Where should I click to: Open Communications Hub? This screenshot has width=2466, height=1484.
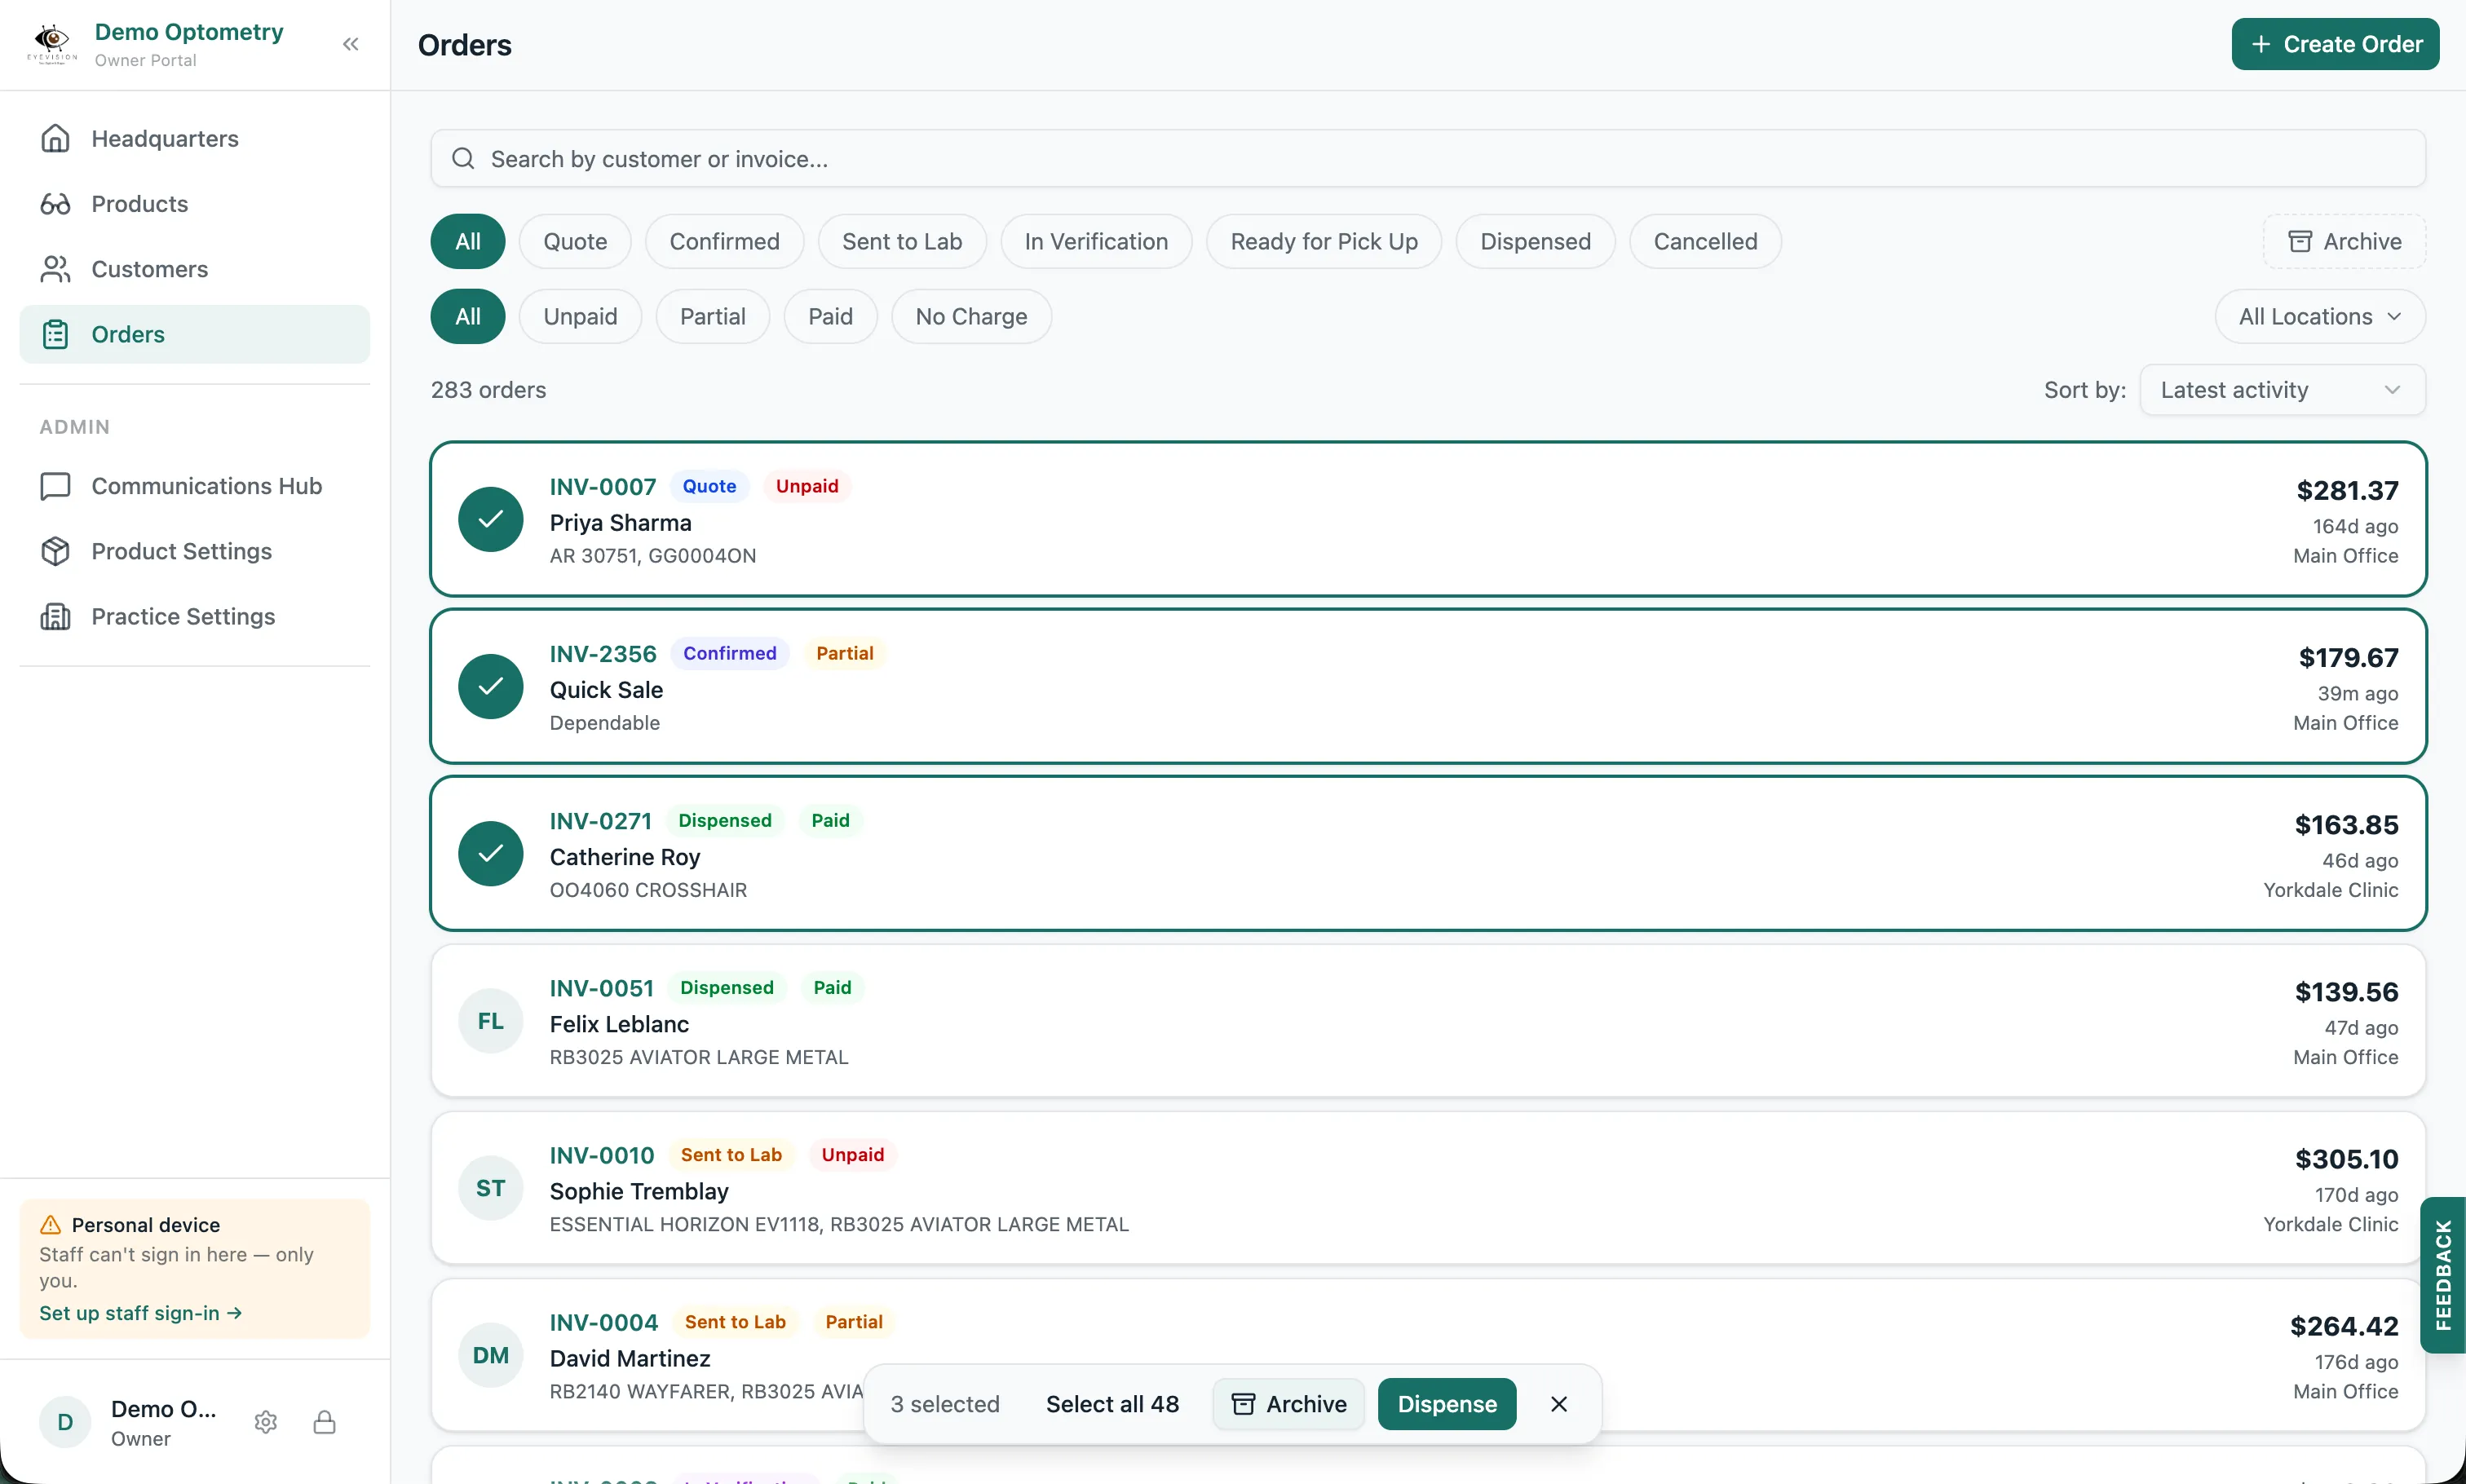(194, 486)
